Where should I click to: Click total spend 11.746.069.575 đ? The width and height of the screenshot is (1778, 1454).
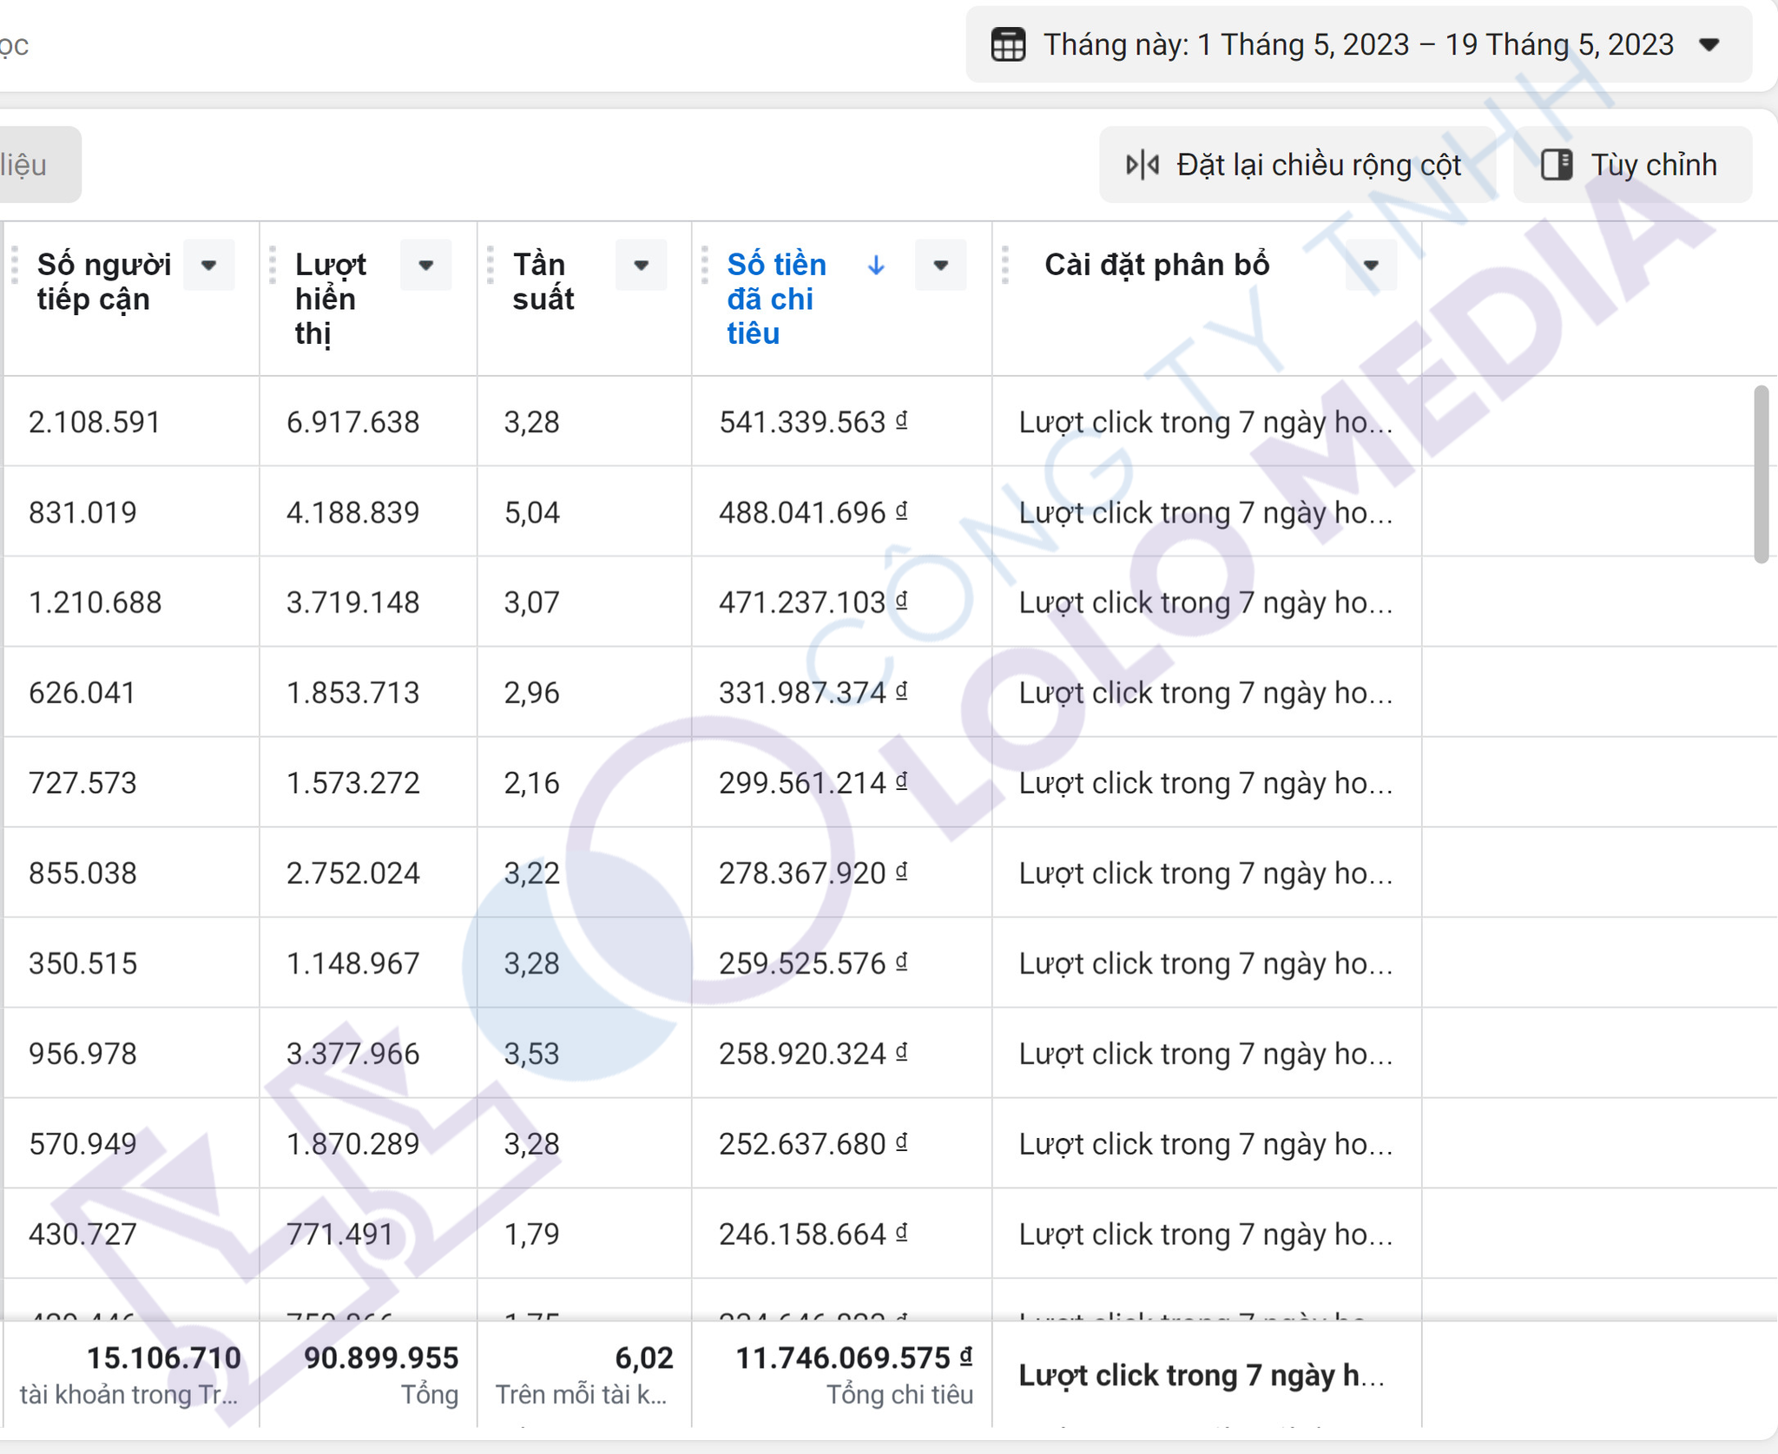[854, 1359]
